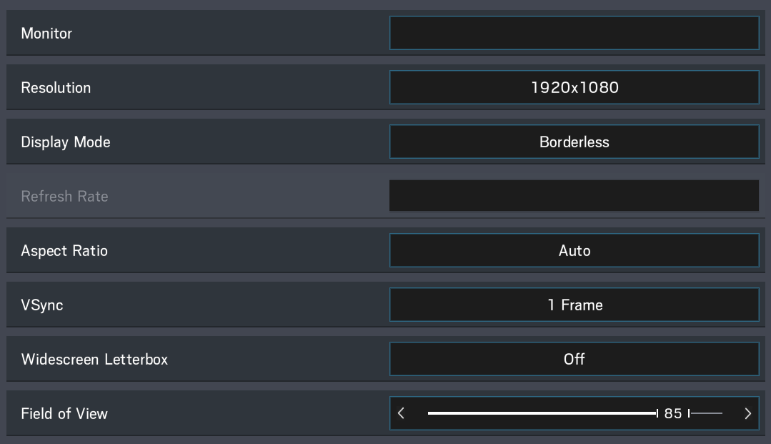Click the slider track right of the 85 value
The image size is (771, 444).
(x=706, y=413)
